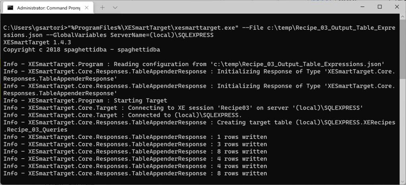Click the '3 rows written' log line
Image resolution: width=406 pixels, height=185 pixels.
point(135,144)
